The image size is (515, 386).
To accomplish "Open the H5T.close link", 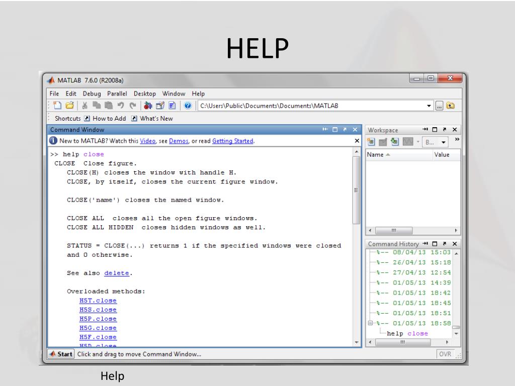I will (98, 301).
